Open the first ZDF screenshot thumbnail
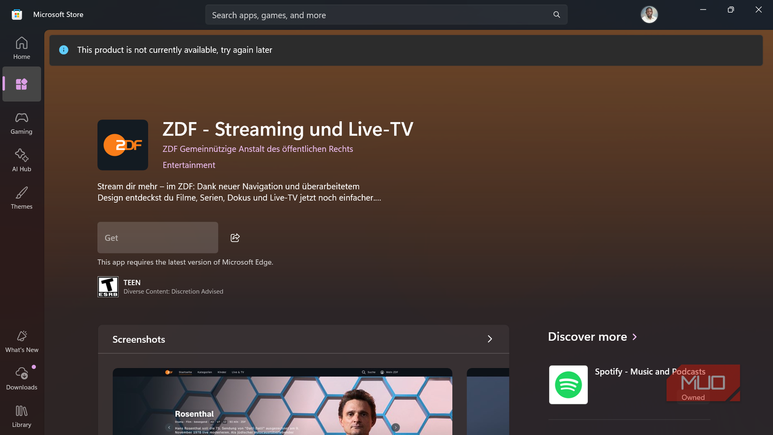The width and height of the screenshot is (773, 435). pyautogui.click(x=282, y=401)
